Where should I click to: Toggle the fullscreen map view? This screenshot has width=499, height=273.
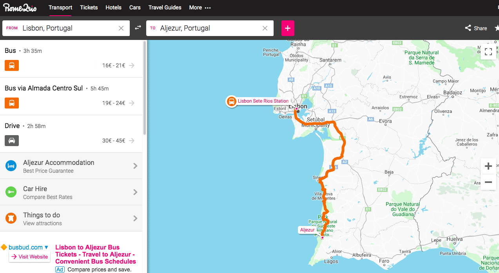pos(488,52)
